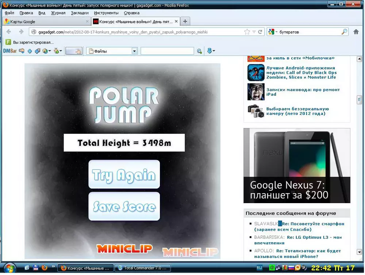Open Firefox from the quick launch bar
Viewport: 365px width, 275px height.
[45, 268]
